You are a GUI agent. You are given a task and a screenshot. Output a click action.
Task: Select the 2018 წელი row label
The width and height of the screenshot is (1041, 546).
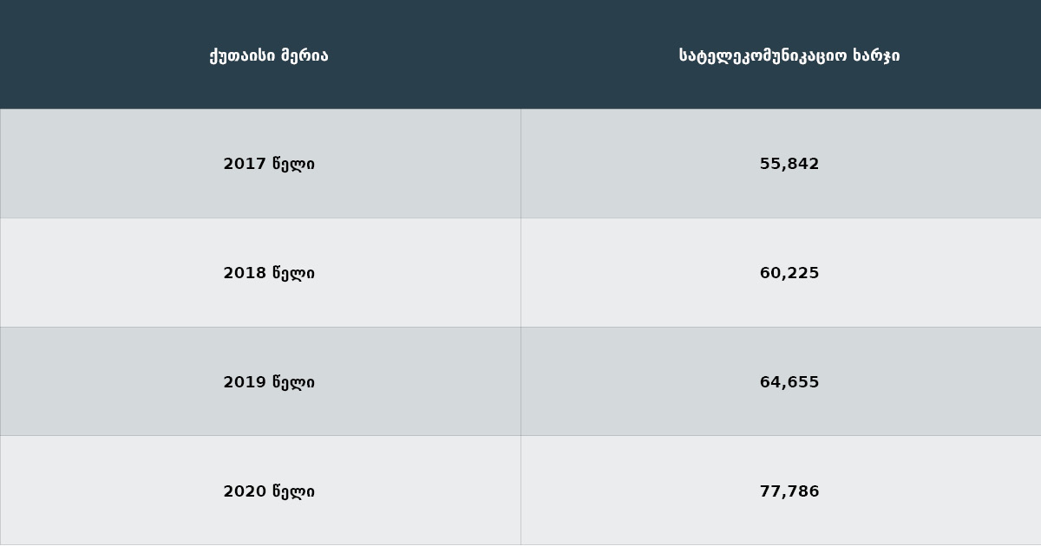point(269,273)
